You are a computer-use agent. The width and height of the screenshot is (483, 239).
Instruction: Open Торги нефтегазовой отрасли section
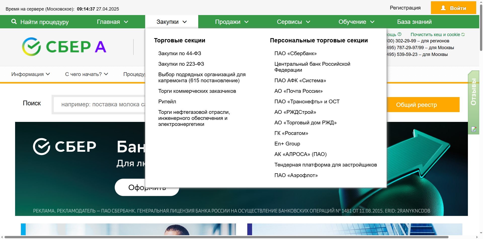tap(194, 118)
